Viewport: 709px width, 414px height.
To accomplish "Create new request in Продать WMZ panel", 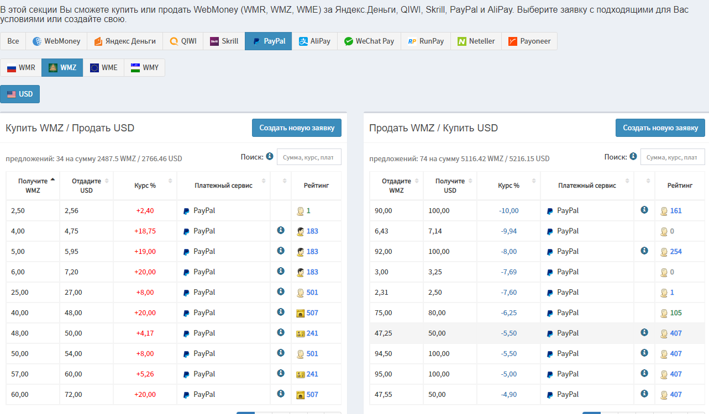I will pyautogui.click(x=660, y=128).
